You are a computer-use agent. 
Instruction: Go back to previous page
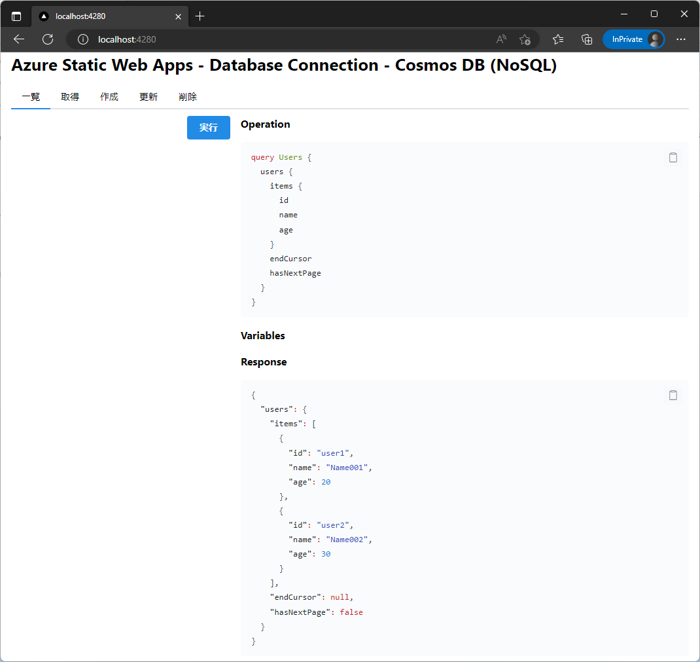tap(19, 39)
